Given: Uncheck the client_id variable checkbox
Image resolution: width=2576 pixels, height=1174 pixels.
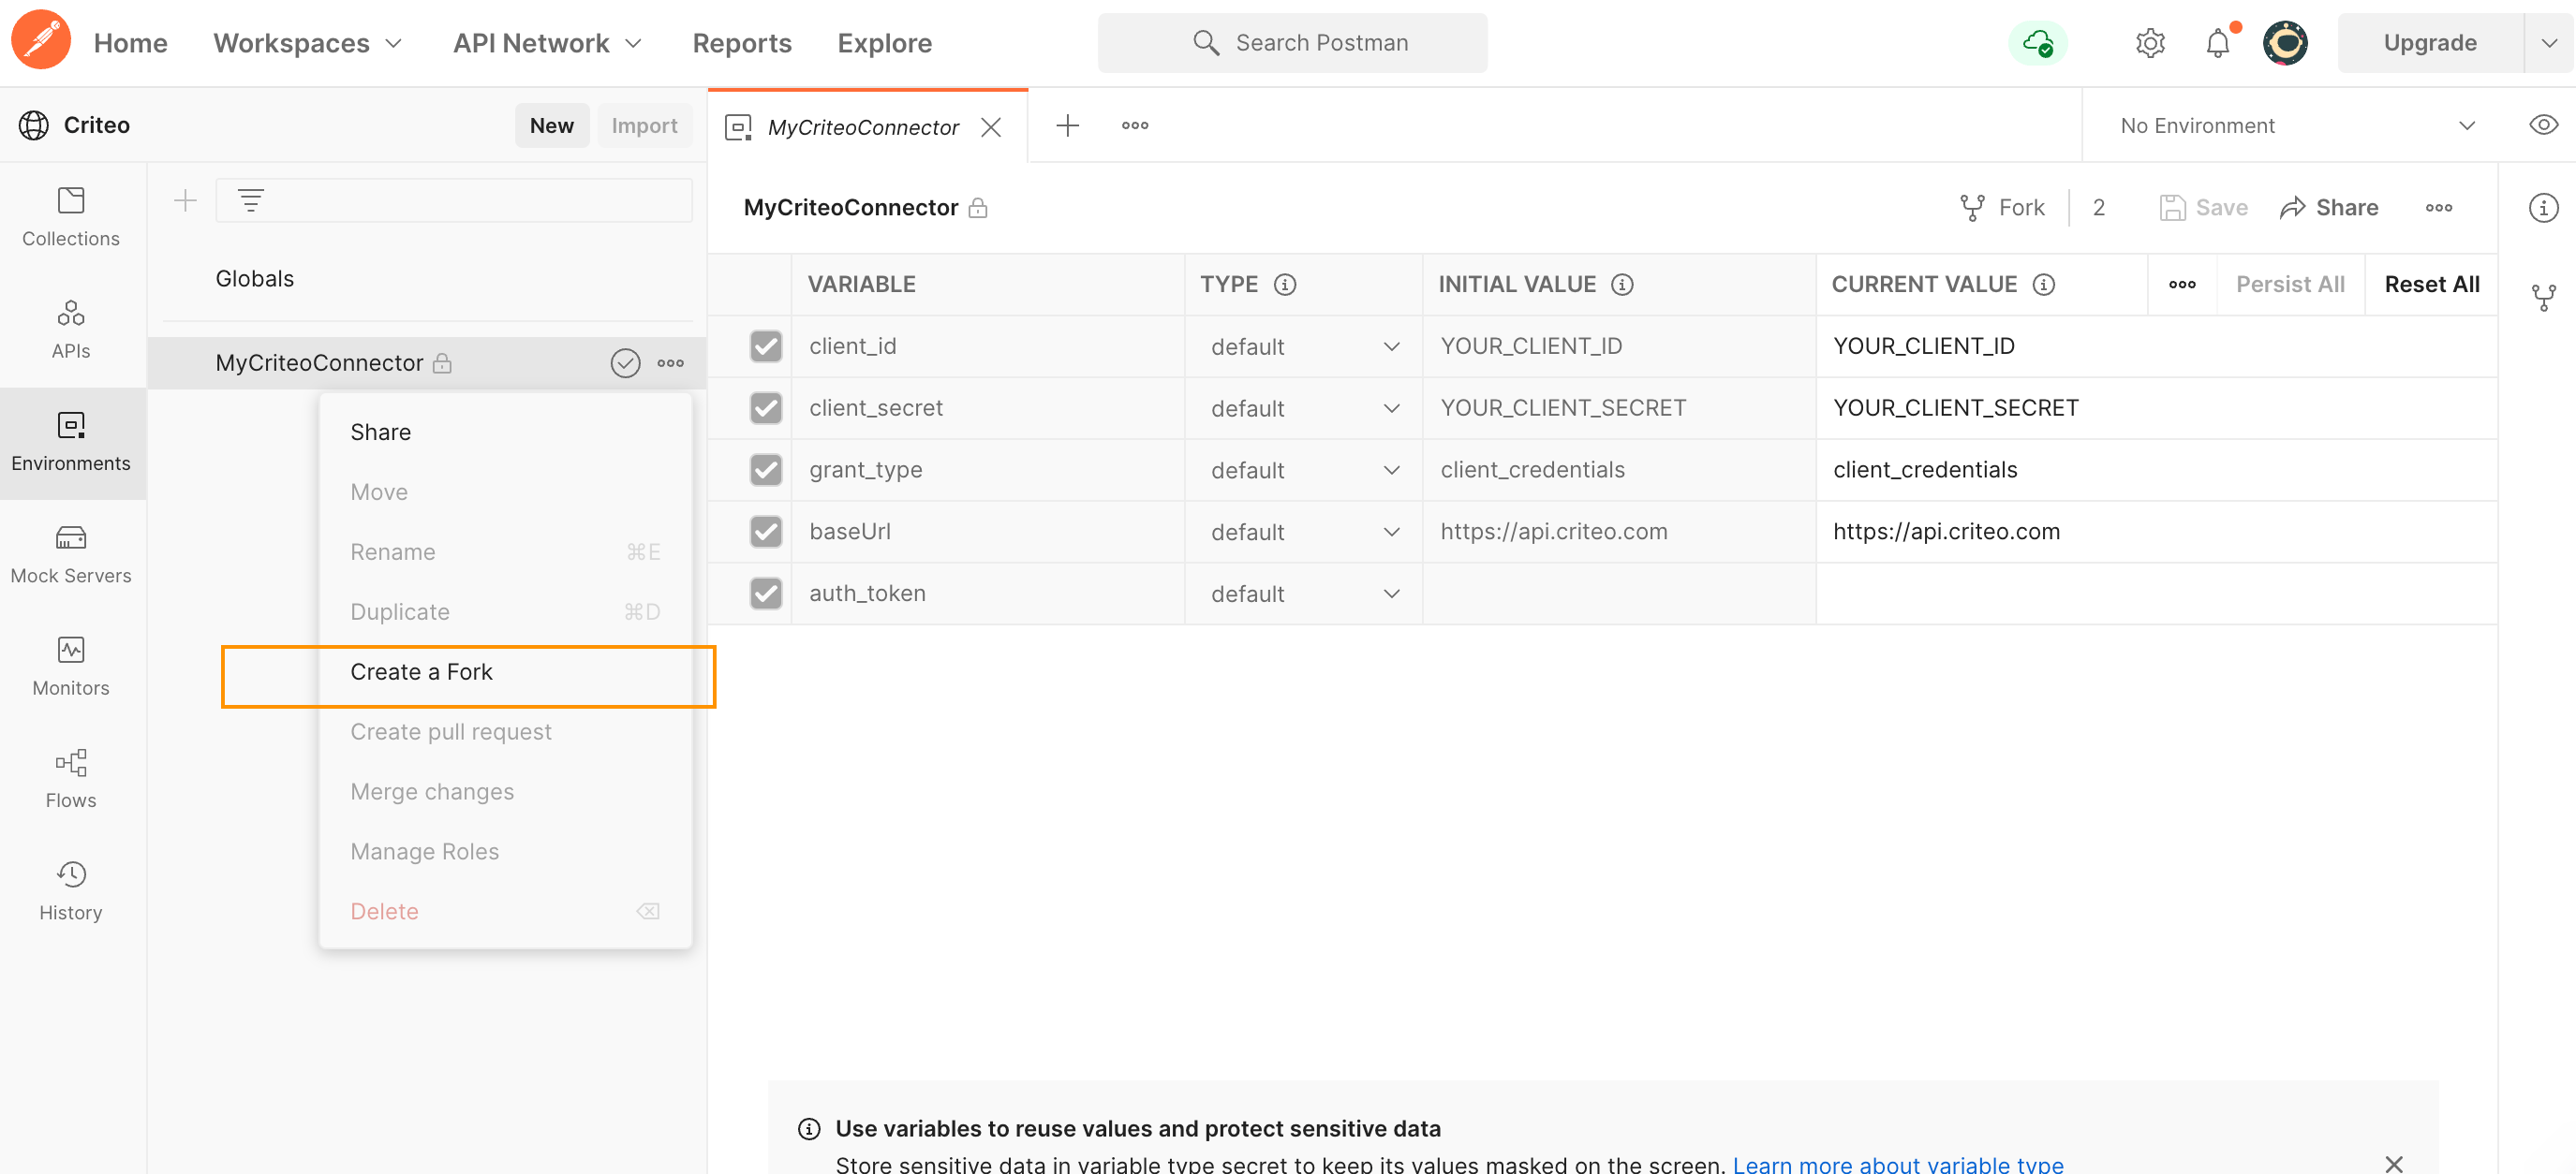Looking at the screenshot, I should (766, 346).
